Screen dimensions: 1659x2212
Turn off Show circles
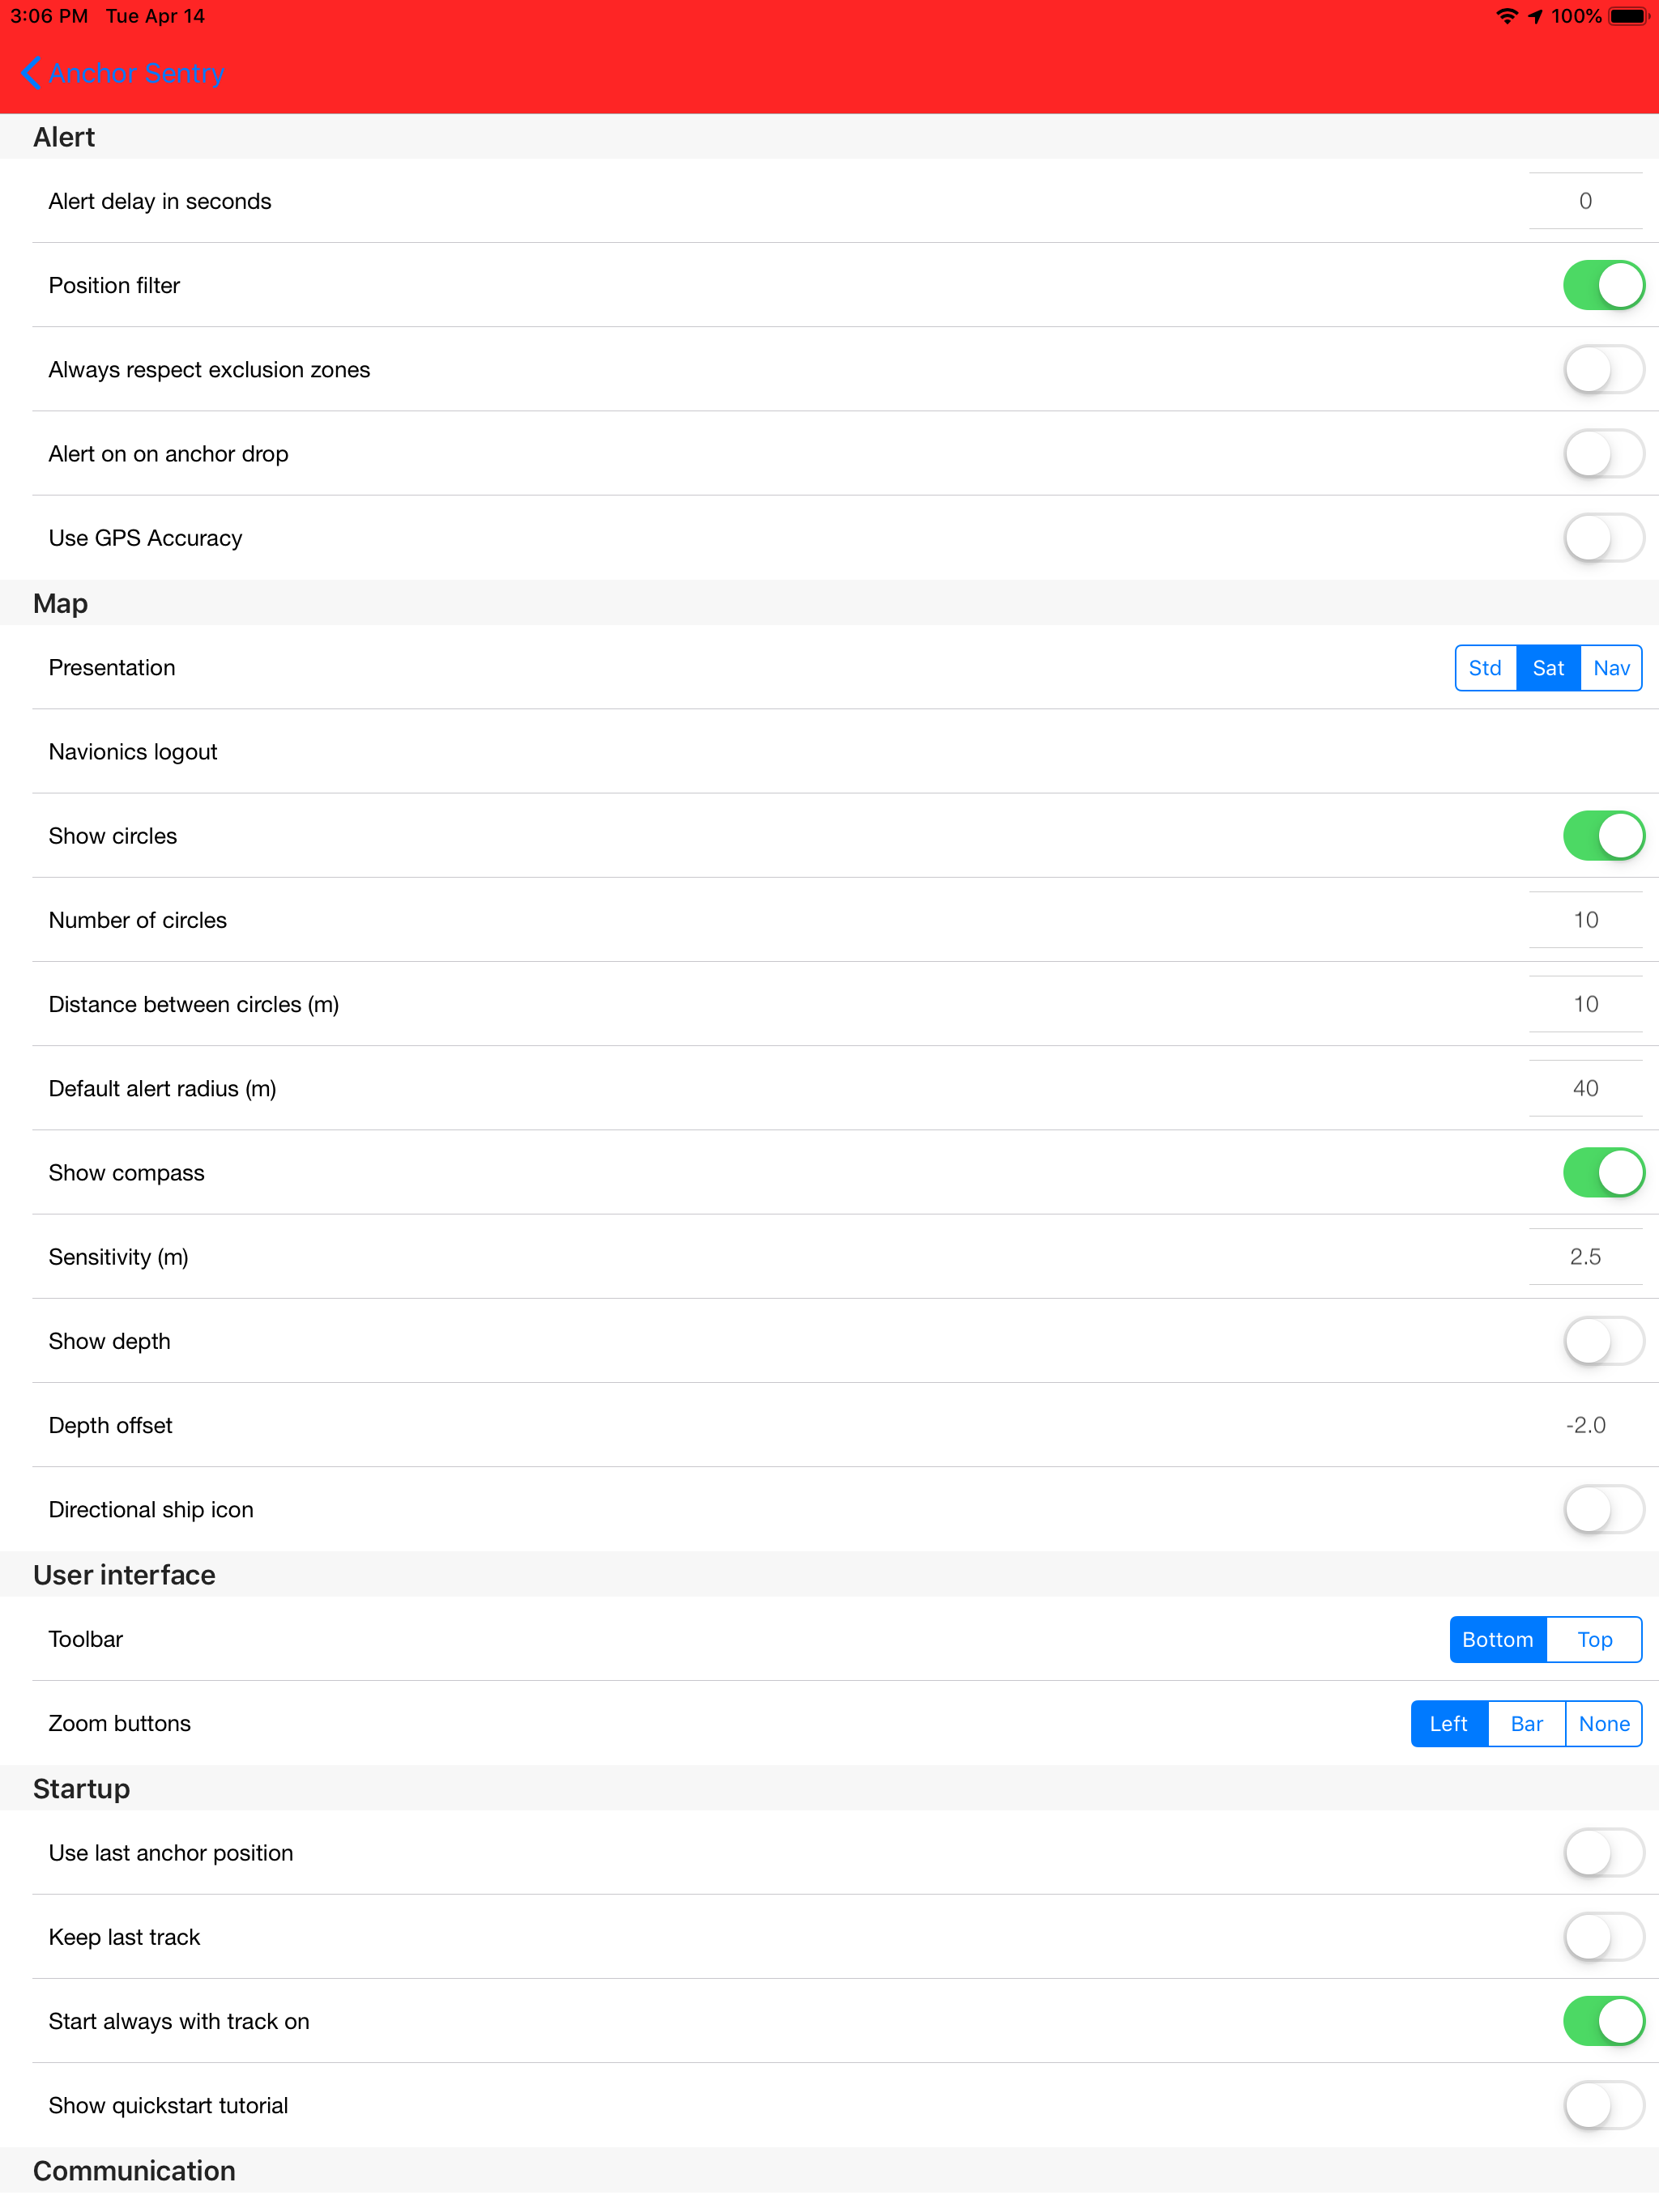(x=1603, y=835)
